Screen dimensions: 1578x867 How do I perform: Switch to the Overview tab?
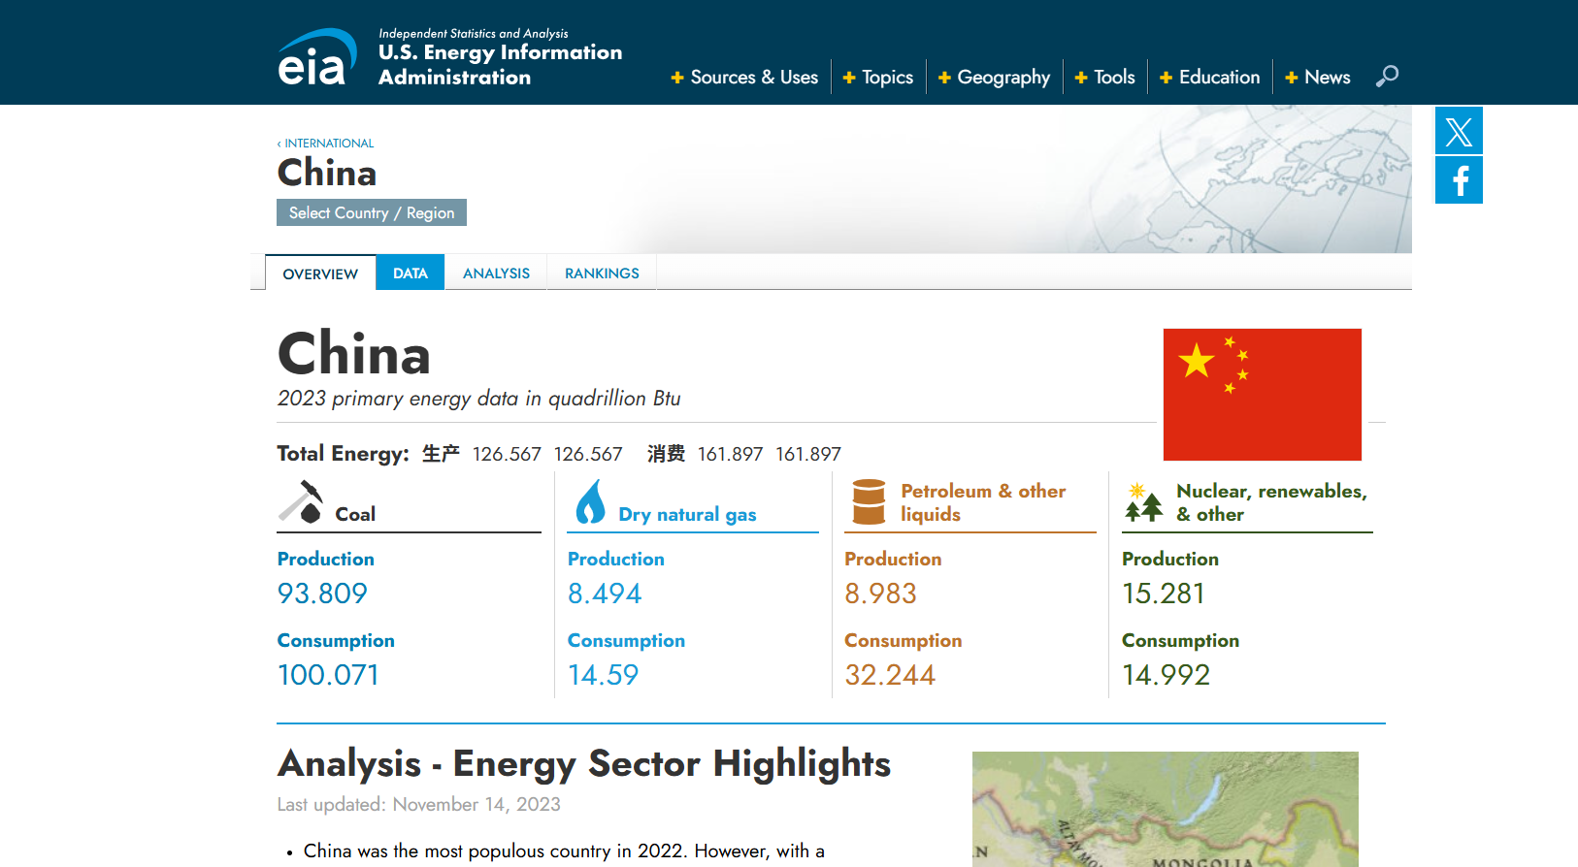pos(320,273)
